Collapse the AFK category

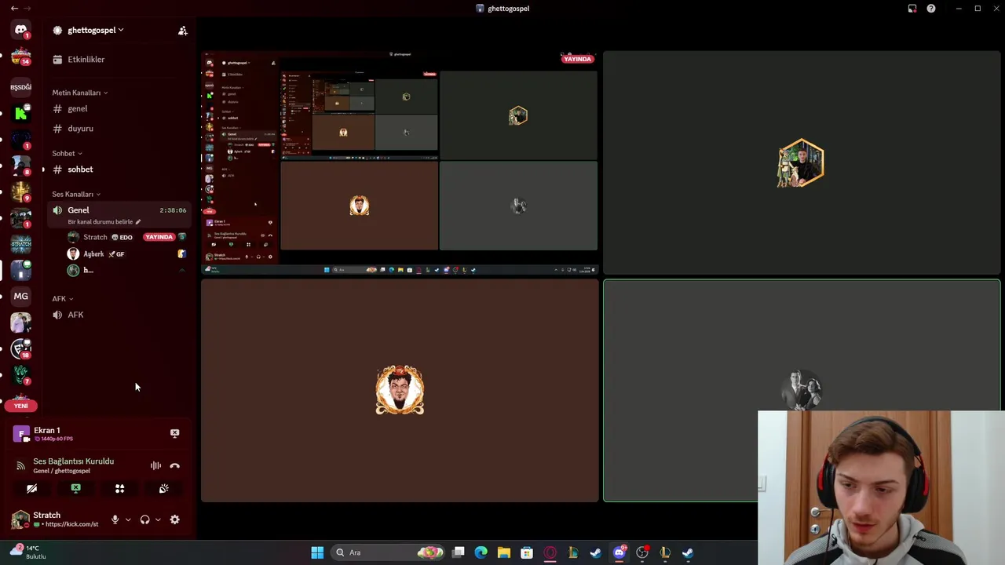(63, 299)
